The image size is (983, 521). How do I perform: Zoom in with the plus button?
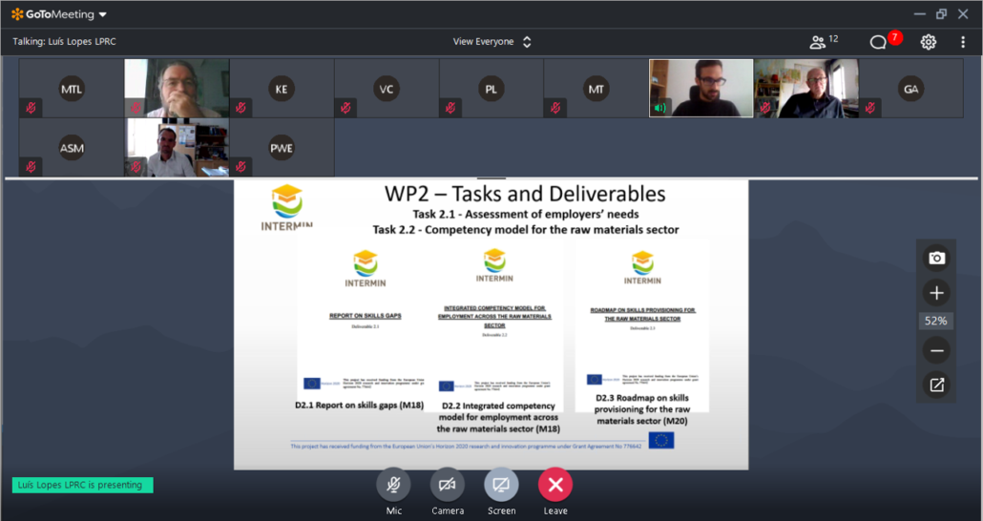pyautogui.click(x=936, y=293)
